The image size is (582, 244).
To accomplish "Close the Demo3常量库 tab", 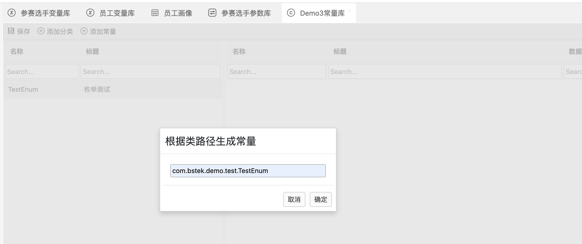I will [349, 11].
